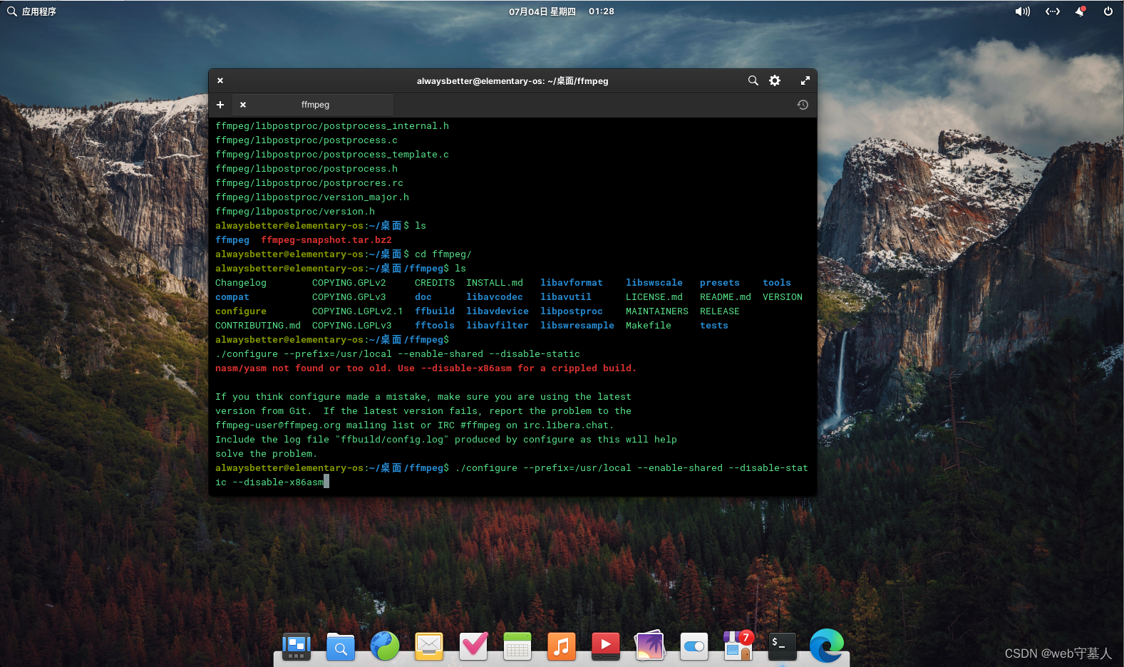The height and width of the screenshot is (667, 1124).
Task: Open System Settings toggle icon in dock
Action: click(694, 646)
